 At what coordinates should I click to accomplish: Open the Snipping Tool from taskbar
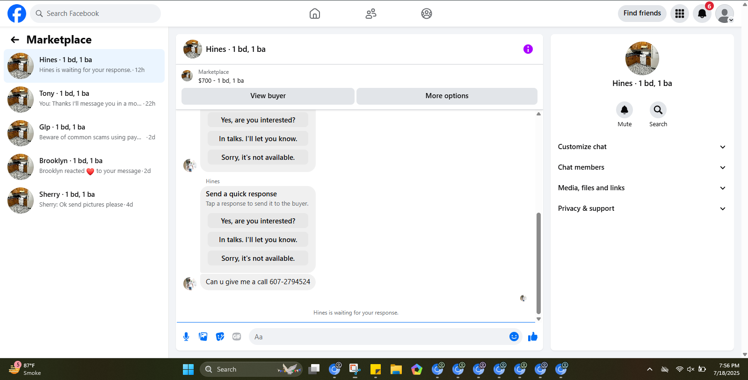pyautogui.click(x=355, y=369)
